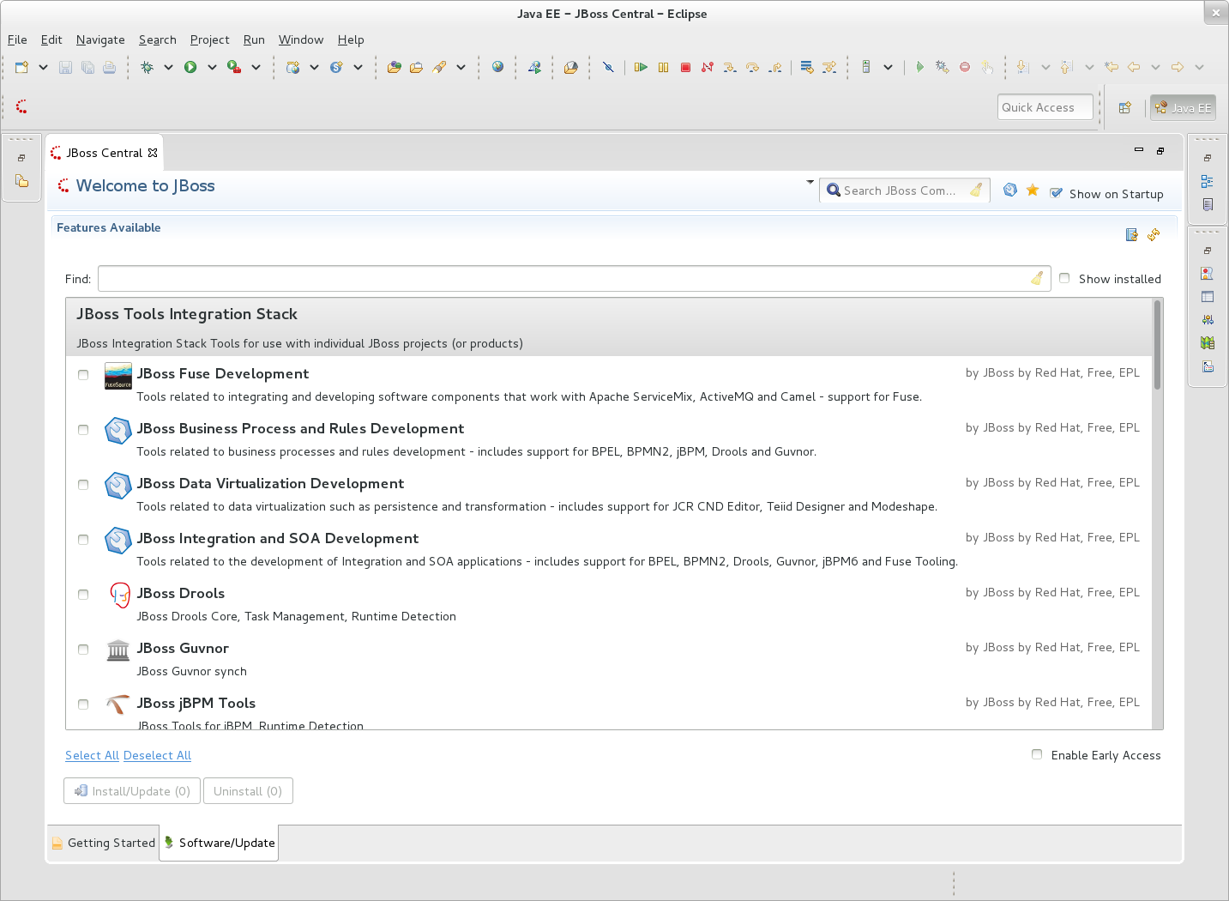This screenshot has height=901, width=1229.
Task: Click the Step Into icon
Action: [730, 67]
